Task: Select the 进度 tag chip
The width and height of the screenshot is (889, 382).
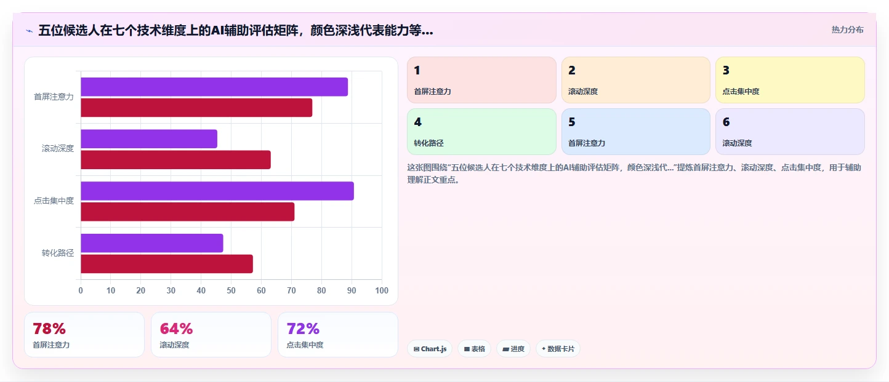Action: pyautogui.click(x=513, y=349)
